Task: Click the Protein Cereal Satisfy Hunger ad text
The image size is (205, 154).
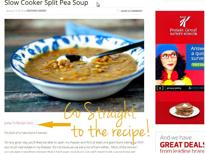Action: pos(184,32)
